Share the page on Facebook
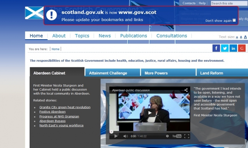Image resolution: width=248 pixels, height=148 pixels. coord(216,48)
